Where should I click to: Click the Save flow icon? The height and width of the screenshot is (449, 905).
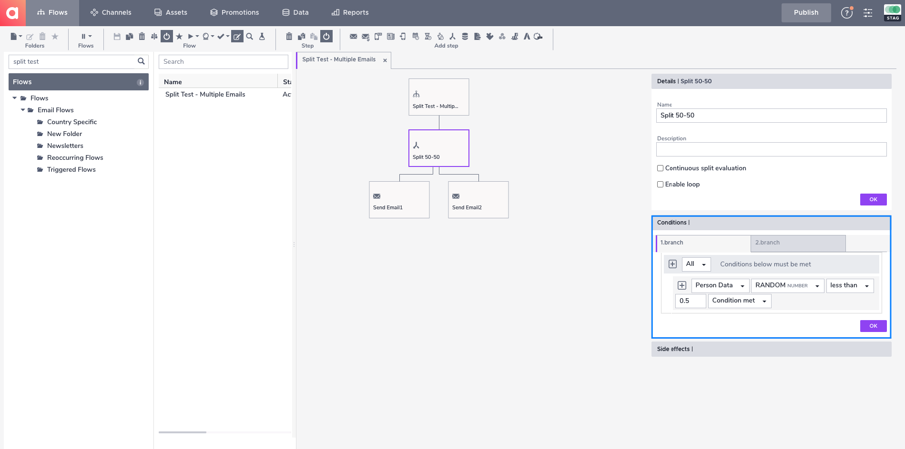coord(117,36)
